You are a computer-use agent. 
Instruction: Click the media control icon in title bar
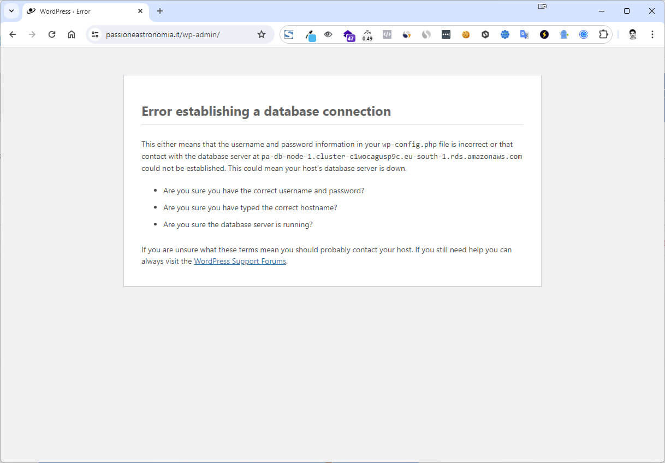click(x=542, y=7)
